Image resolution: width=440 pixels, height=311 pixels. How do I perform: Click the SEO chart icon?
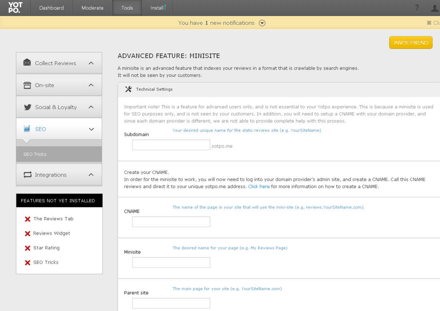(27, 128)
